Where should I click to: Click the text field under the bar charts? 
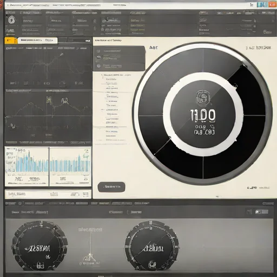click(x=48, y=194)
